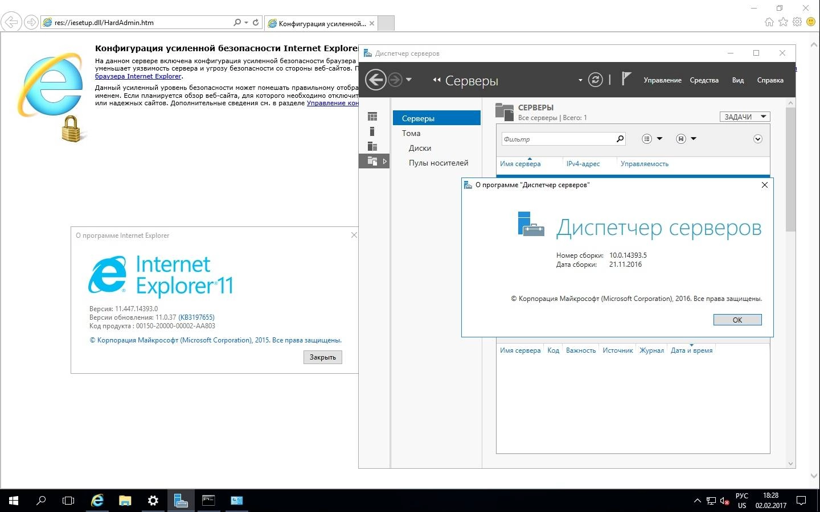Screen dimensions: 820x512
Task: Open Internet Explorer favorites star
Action: click(x=784, y=22)
